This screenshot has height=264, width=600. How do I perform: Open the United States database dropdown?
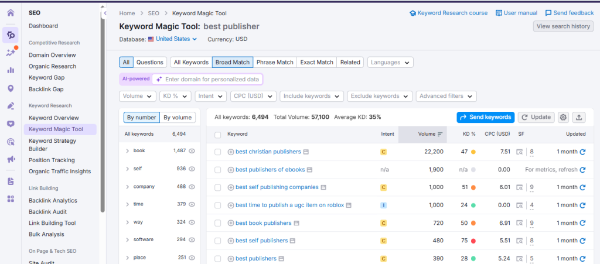[x=172, y=39]
